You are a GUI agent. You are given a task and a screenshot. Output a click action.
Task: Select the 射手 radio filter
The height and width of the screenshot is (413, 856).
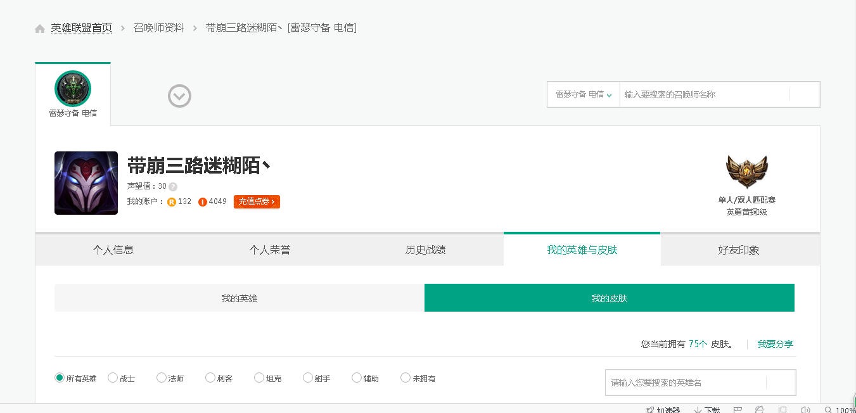[308, 378]
